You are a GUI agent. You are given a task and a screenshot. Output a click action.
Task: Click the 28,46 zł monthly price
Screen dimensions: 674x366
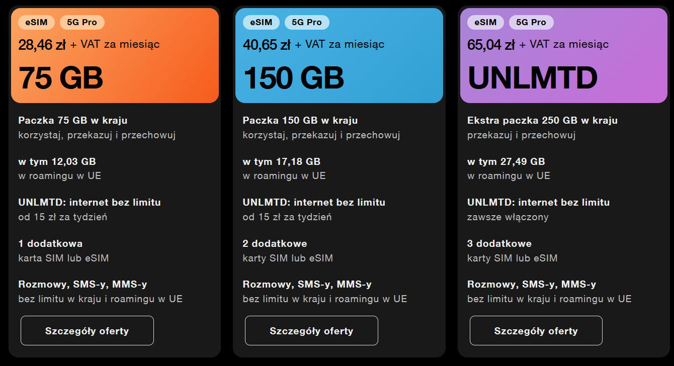click(42, 45)
